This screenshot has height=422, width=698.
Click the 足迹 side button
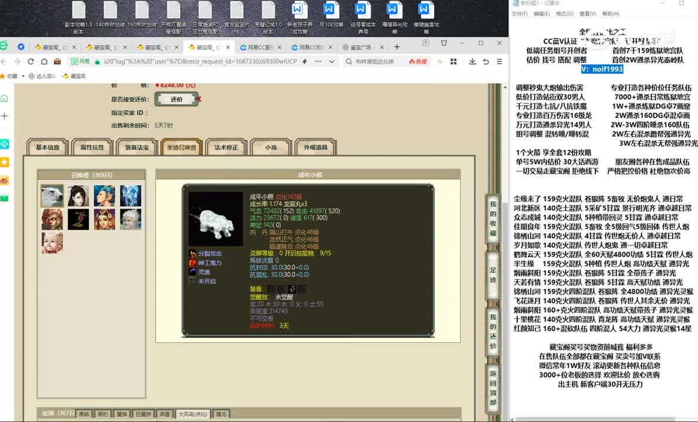coord(493,275)
